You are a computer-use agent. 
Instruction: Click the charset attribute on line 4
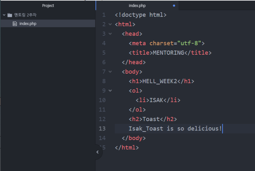162,43
